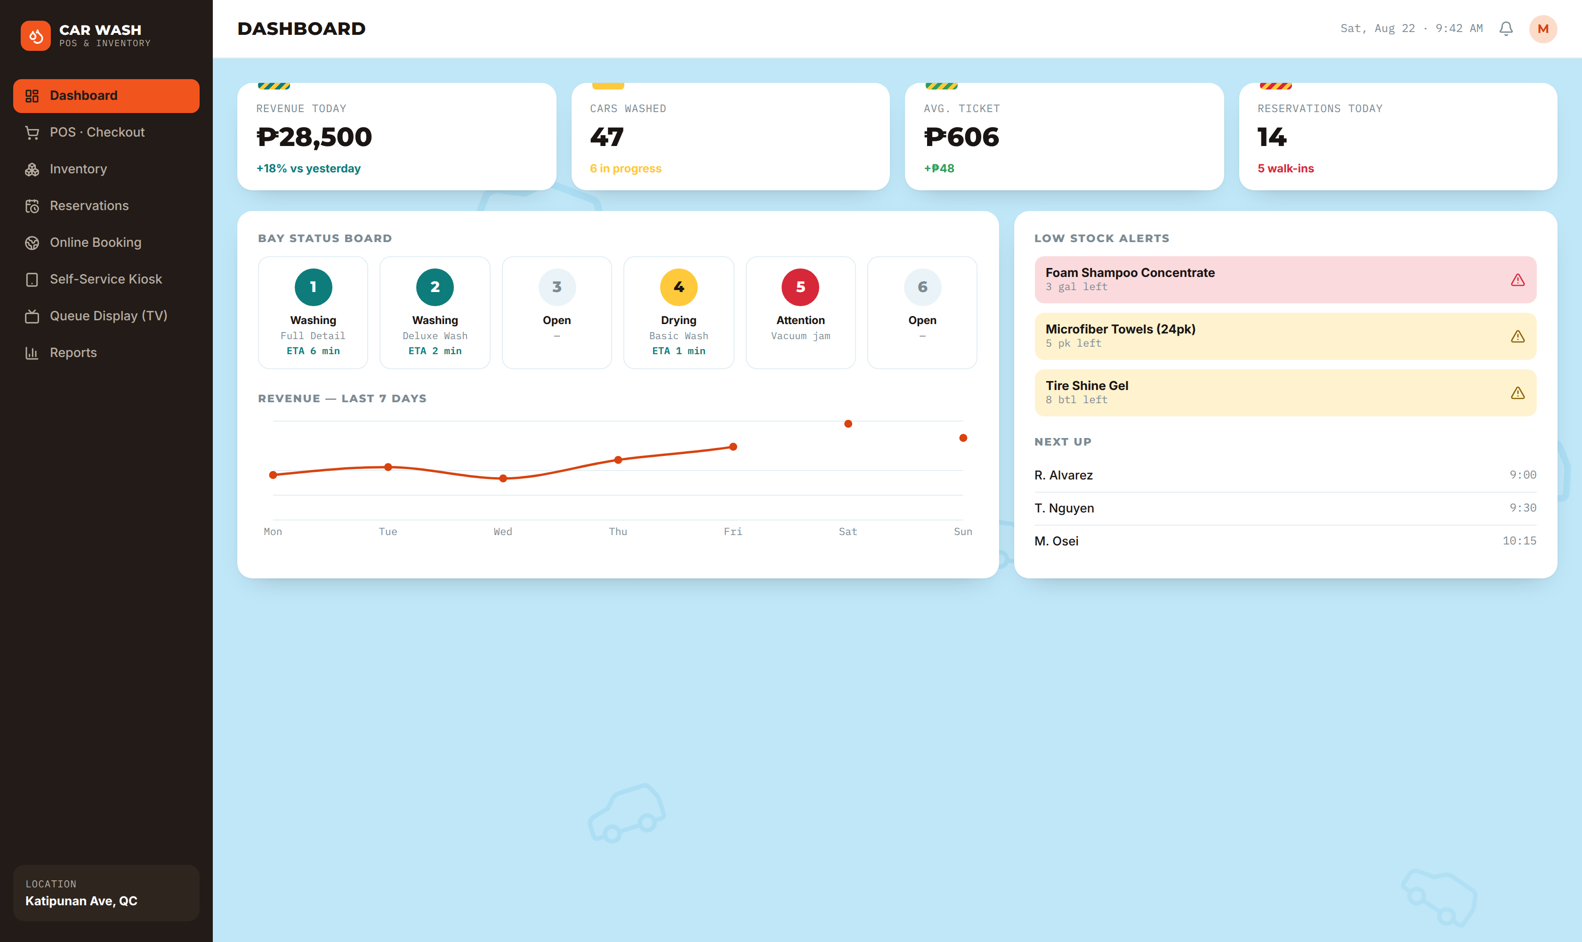Click the Self-Service Kiosk tablet icon

tap(32, 279)
